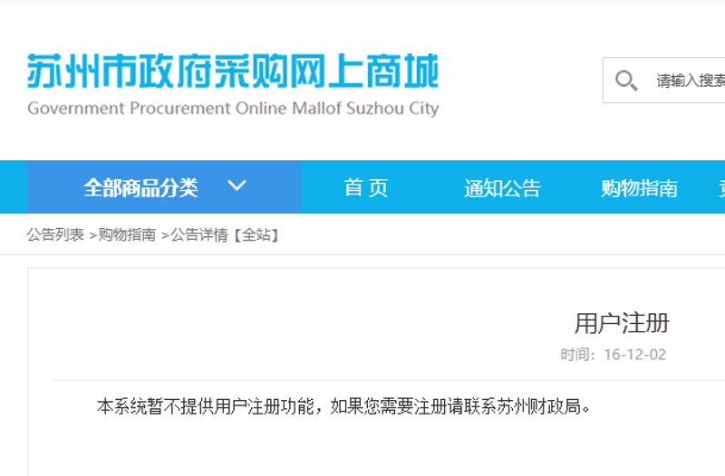Click English subtitle Government Procurement Online Mall

coord(233,109)
